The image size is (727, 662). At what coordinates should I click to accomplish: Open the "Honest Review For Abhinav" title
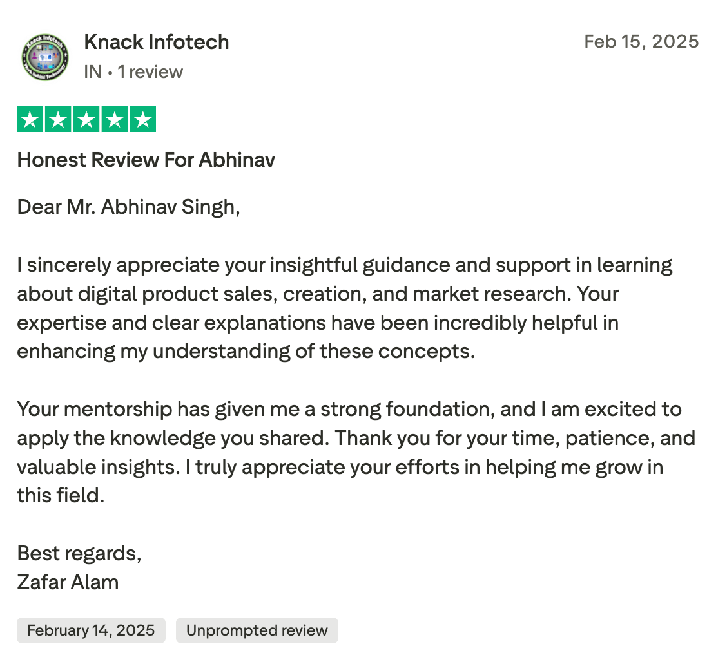tap(146, 160)
